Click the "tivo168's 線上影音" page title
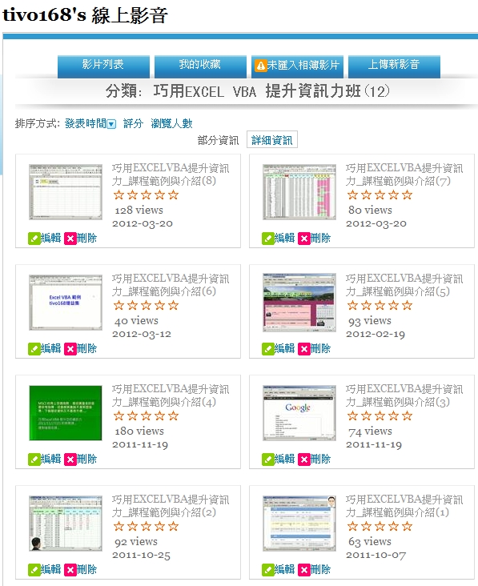478x586 pixels. coord(85,15)
